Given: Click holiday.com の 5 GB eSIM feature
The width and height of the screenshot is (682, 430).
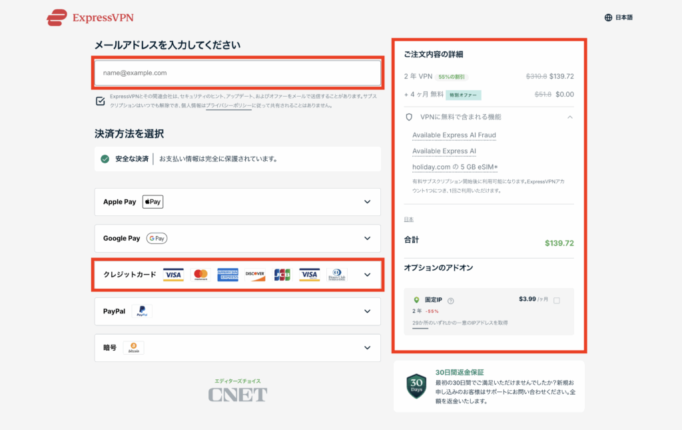Looking at the screenshot, I should [455, 167].
